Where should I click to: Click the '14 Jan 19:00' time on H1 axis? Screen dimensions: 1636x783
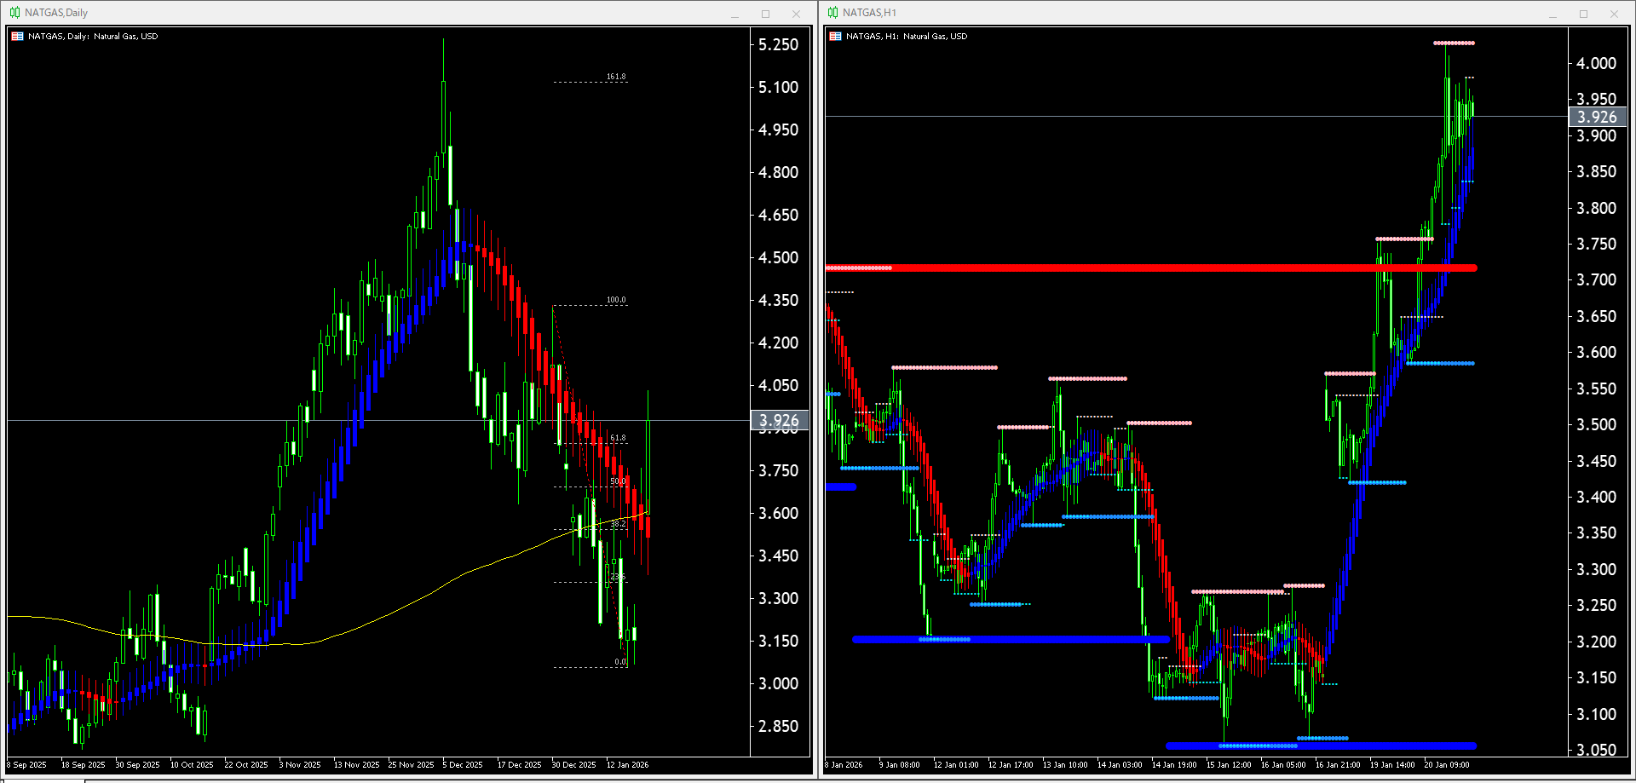click(x=1174, y=765)
